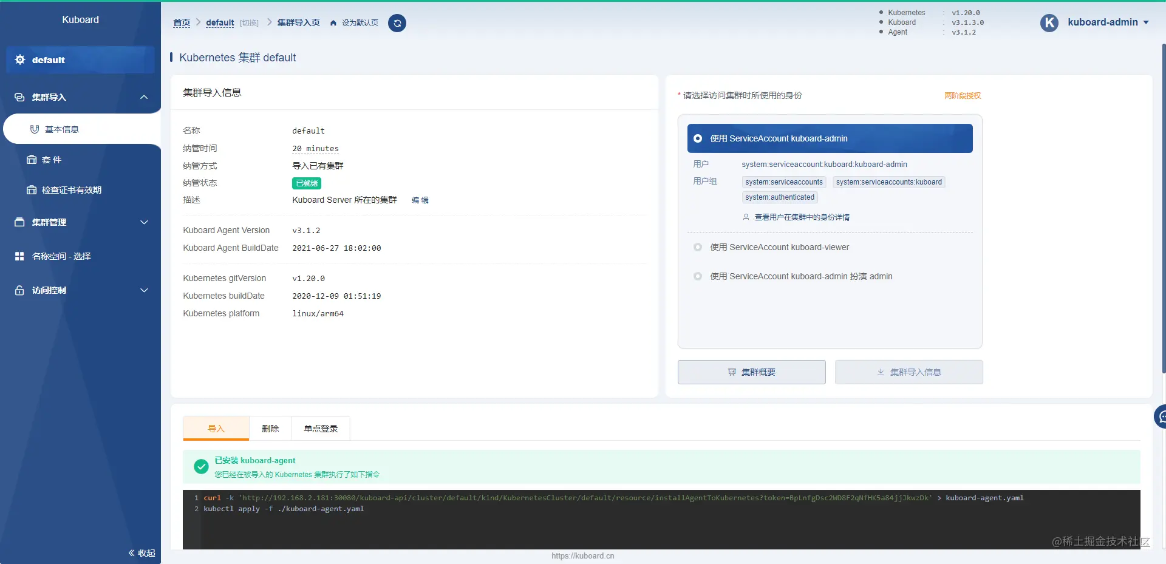Screen dimensions: 1166x564
Task: Select ServiceAccount kuboard-viewer radio option
Action: click(698, 247)
